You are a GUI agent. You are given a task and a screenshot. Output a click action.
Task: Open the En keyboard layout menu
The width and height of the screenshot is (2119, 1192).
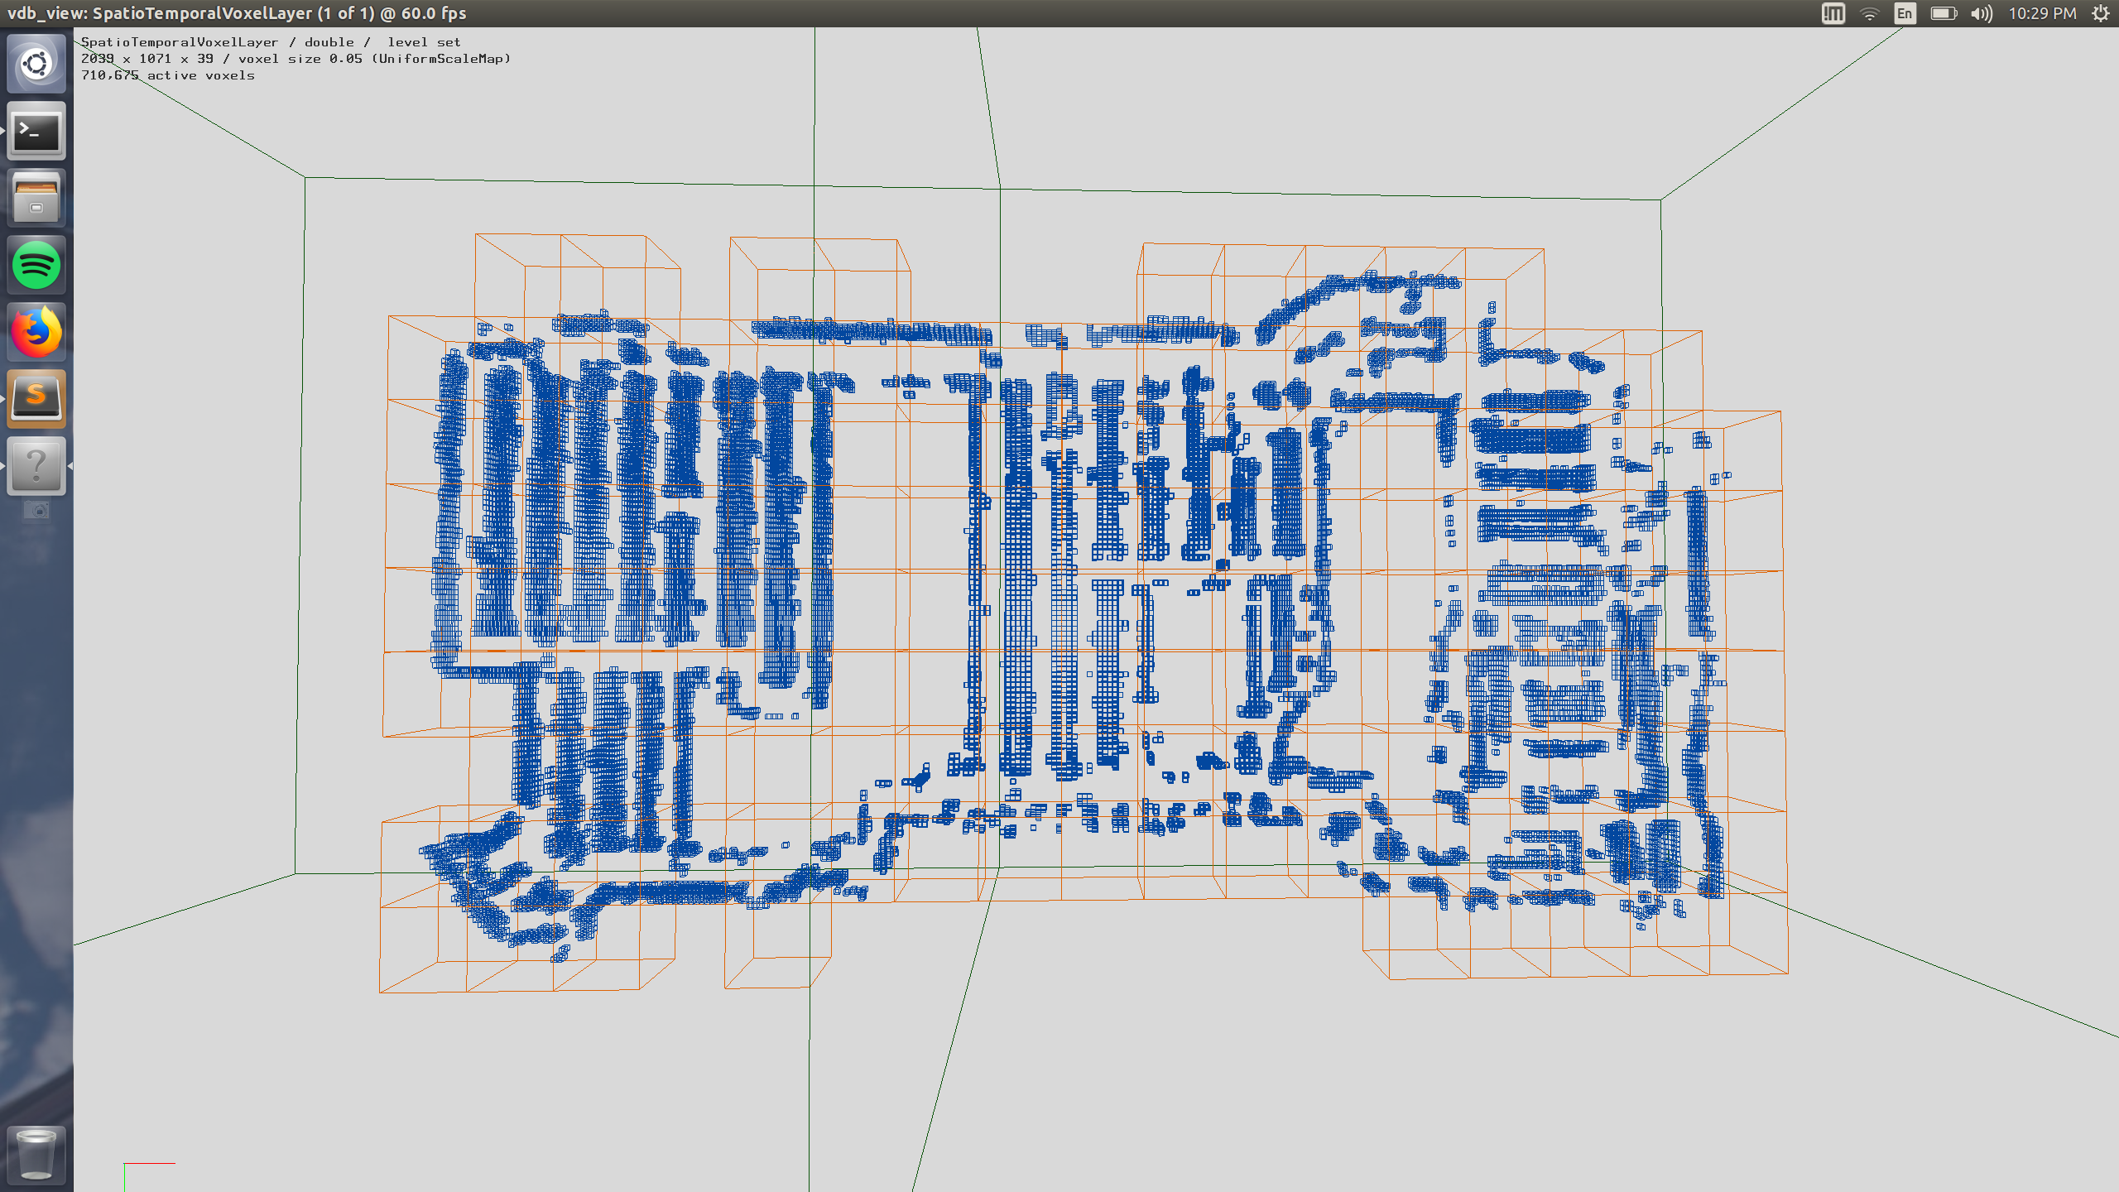(1905, 13)
